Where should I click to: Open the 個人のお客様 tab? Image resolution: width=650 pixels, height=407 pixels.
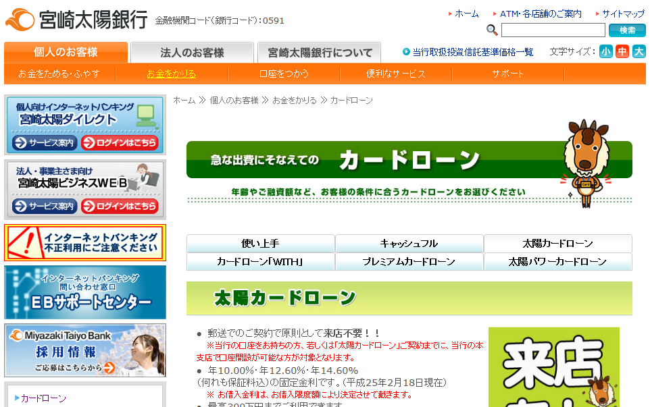66,53
